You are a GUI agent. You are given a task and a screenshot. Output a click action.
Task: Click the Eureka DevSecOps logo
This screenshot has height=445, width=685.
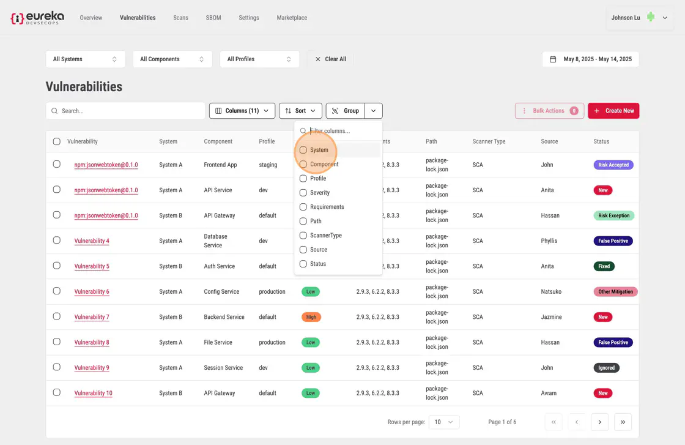click(x=37, y=18)
